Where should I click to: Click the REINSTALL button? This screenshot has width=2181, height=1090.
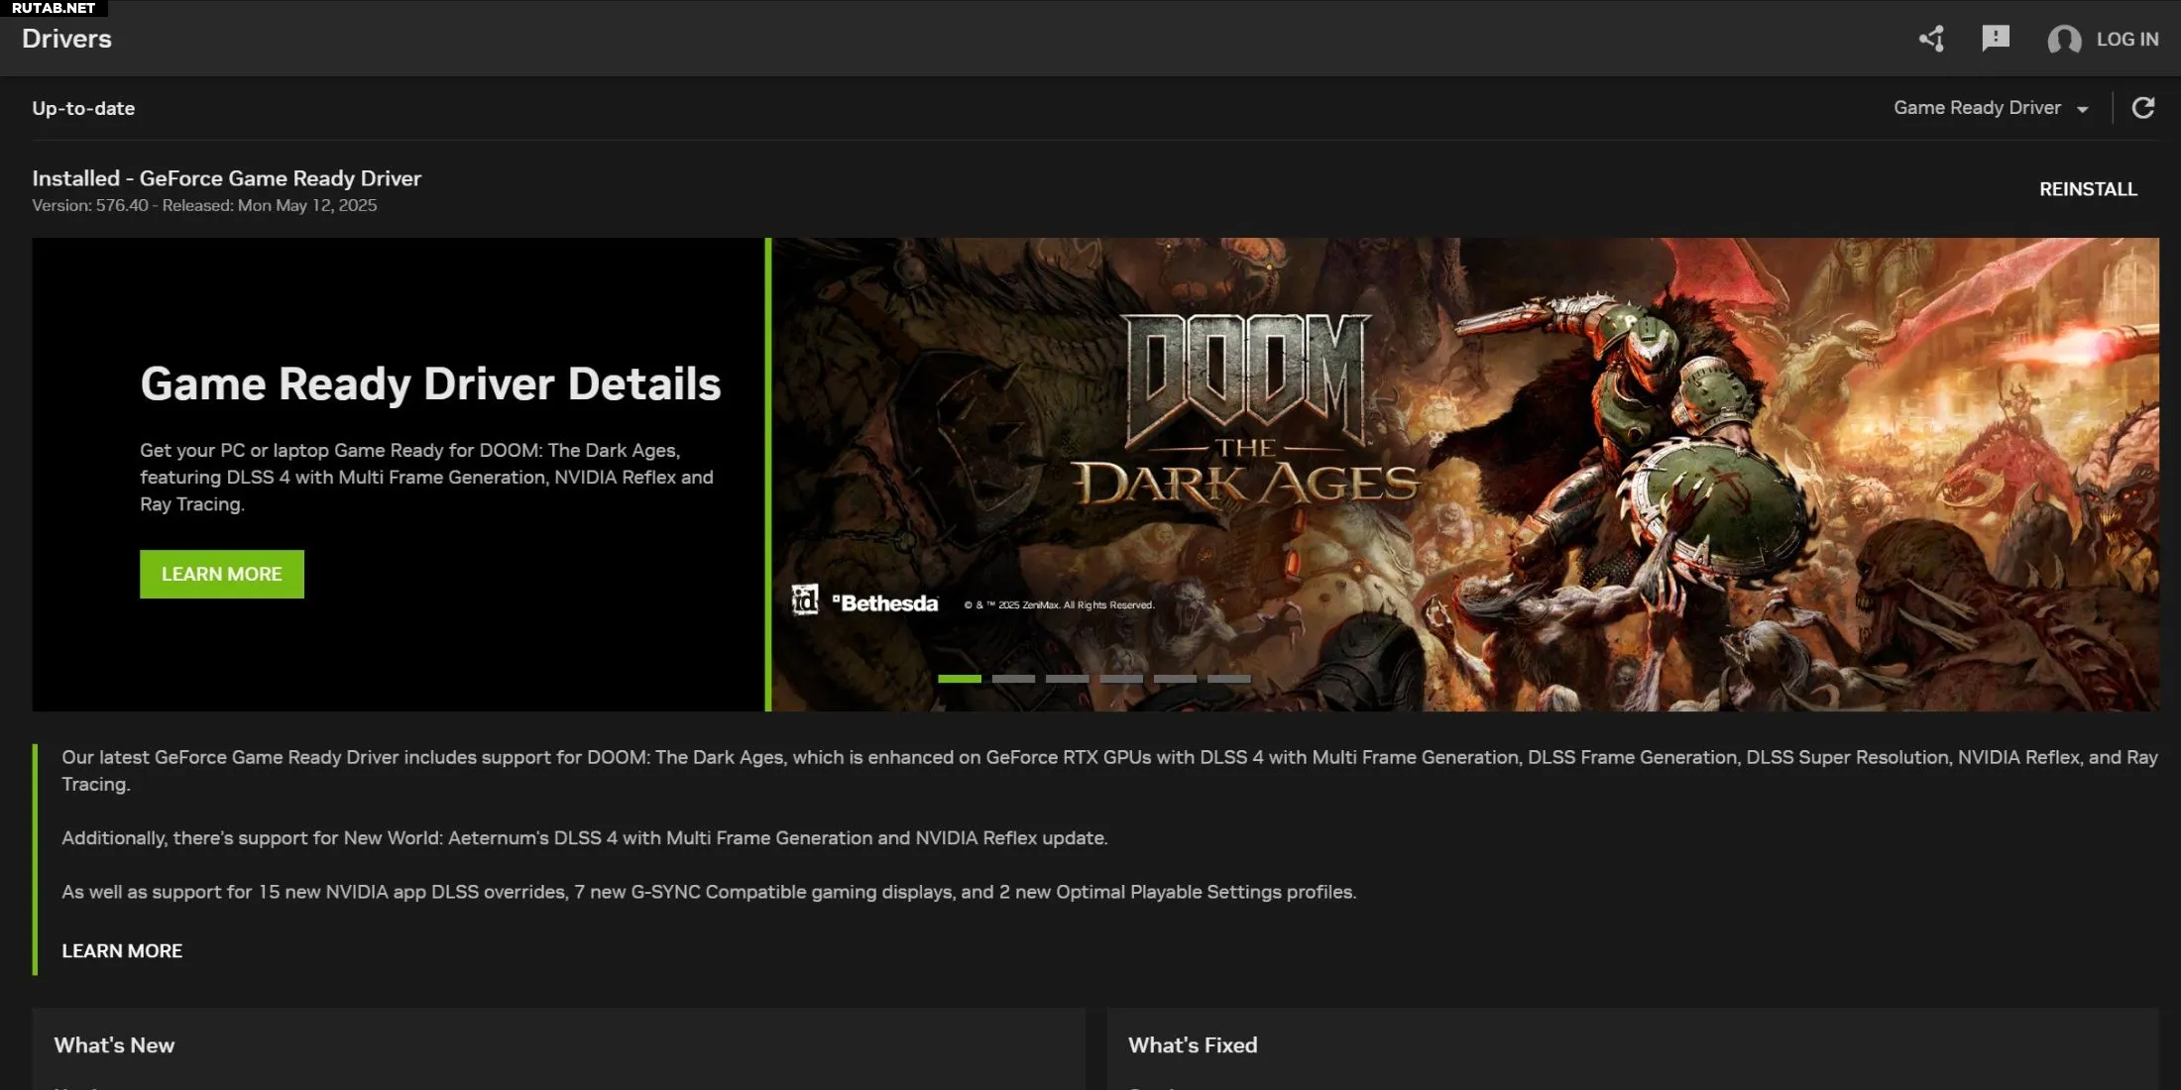click(2088, 189)
